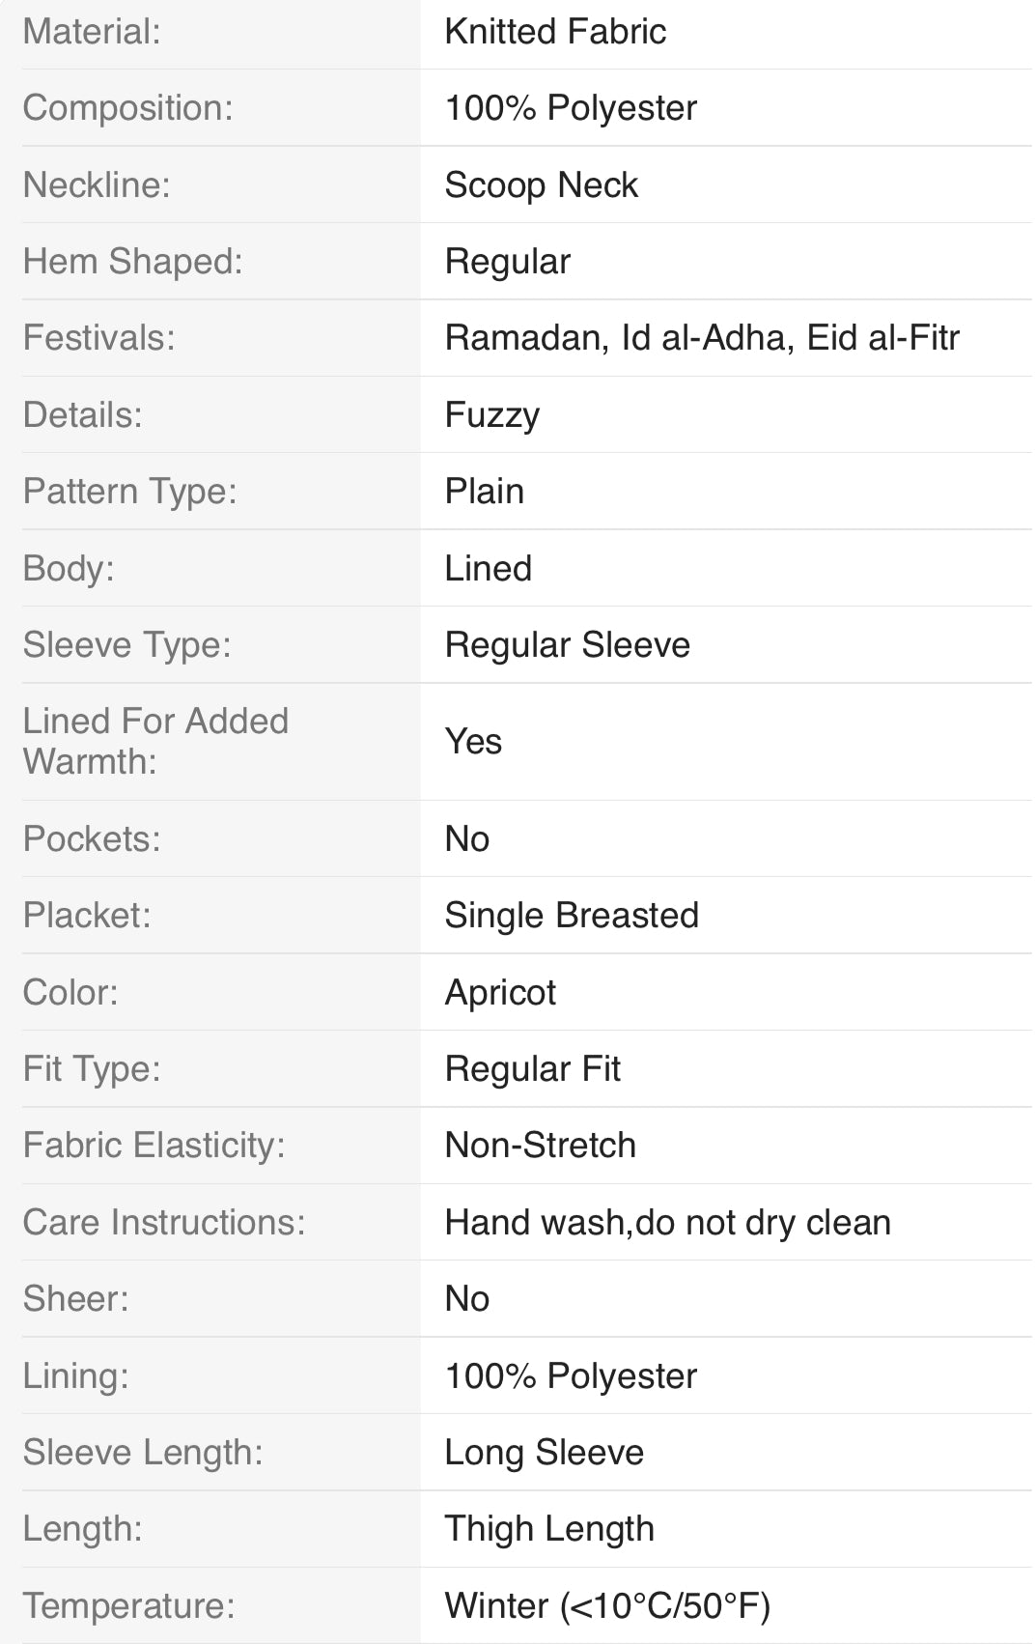Click the 'Pockets:' label
The height and width of the screenshot is (1644, 1036).
(92, 838)
